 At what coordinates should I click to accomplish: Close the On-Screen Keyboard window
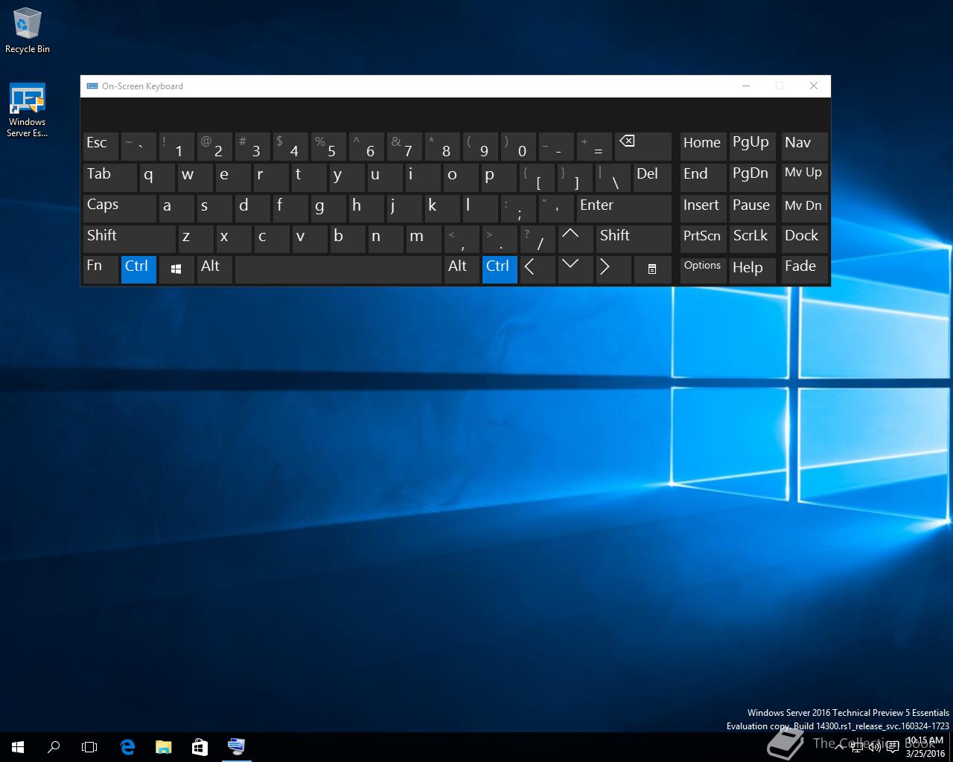tap(814, 86)
